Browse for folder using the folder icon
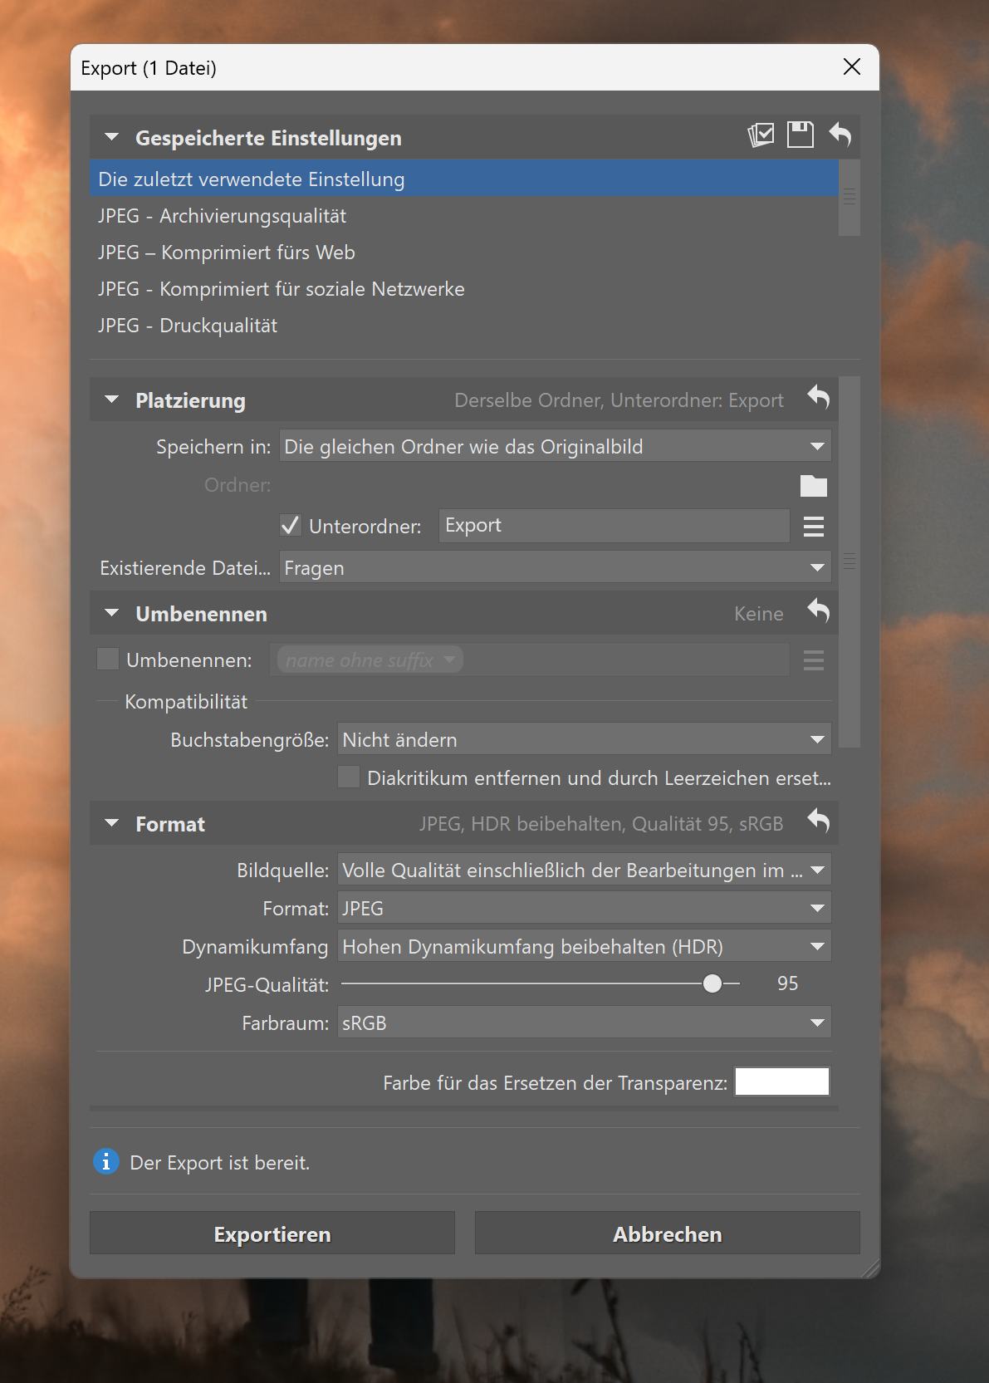Viewport: 989px width, 1383px height. (x=814, y=486)
